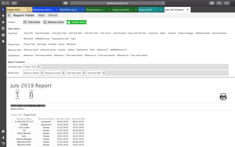
Task: Add the Milestone project data label
Action: [x=71, y=44]
